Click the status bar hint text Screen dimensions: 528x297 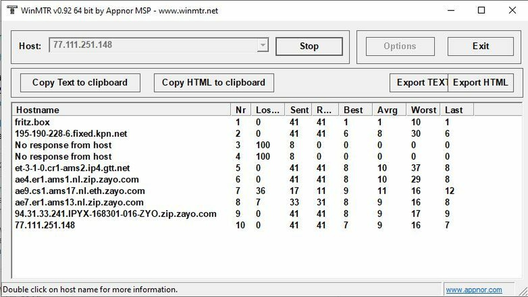pyautogui.click(x=90, y=290)
